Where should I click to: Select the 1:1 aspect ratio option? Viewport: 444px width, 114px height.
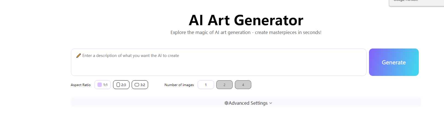tap(103, 85)
